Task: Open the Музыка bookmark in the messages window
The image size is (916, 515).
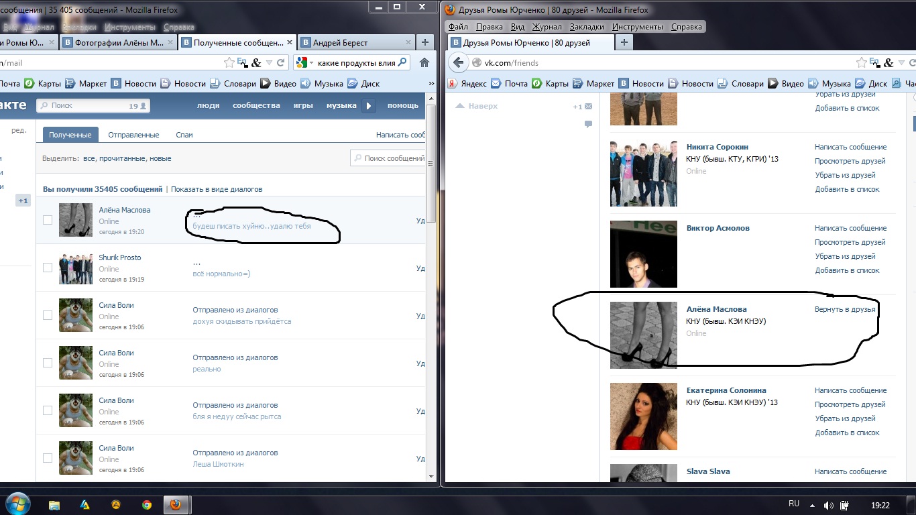Action: click(x=321, y=84)
